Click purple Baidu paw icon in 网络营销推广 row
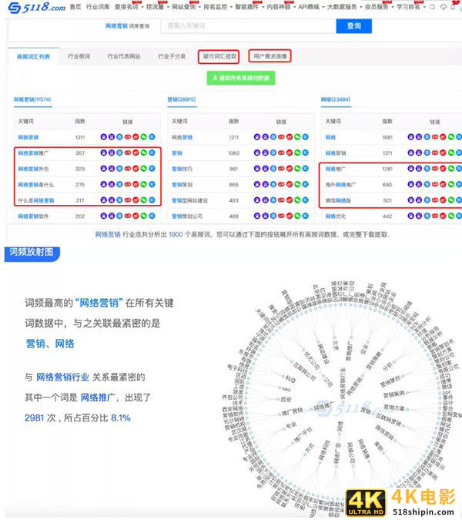Screen dimensions: 462x520 103,153
